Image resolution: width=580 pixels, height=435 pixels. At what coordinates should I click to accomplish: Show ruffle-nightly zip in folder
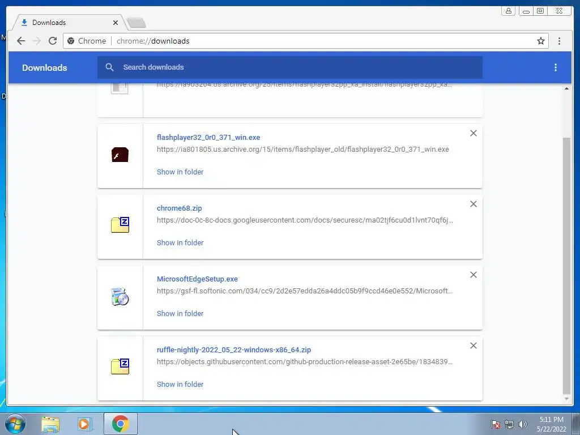point(180,385)
